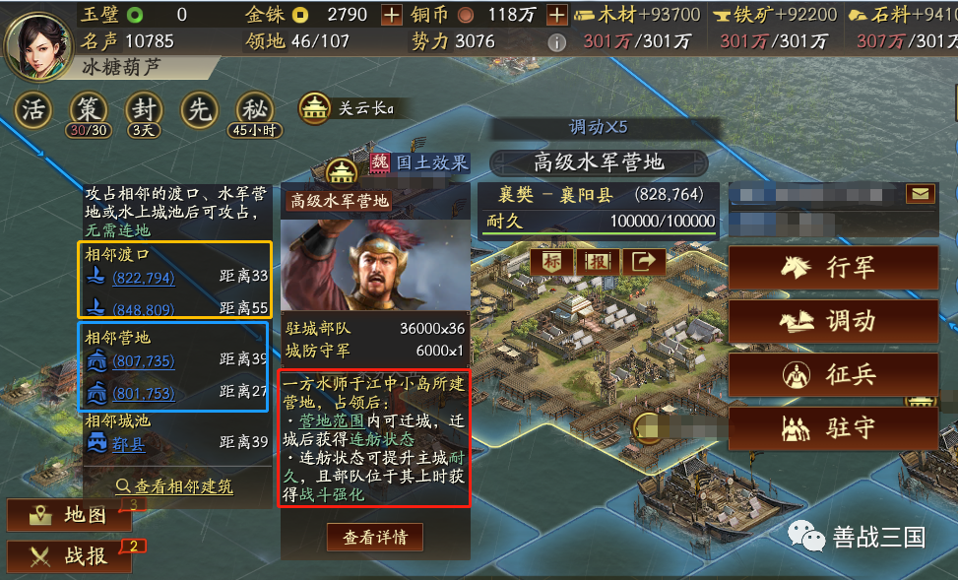Select the 征兵 conscript button
The width and height of the screenshot is (958, 580).
[x=833, y=374]
